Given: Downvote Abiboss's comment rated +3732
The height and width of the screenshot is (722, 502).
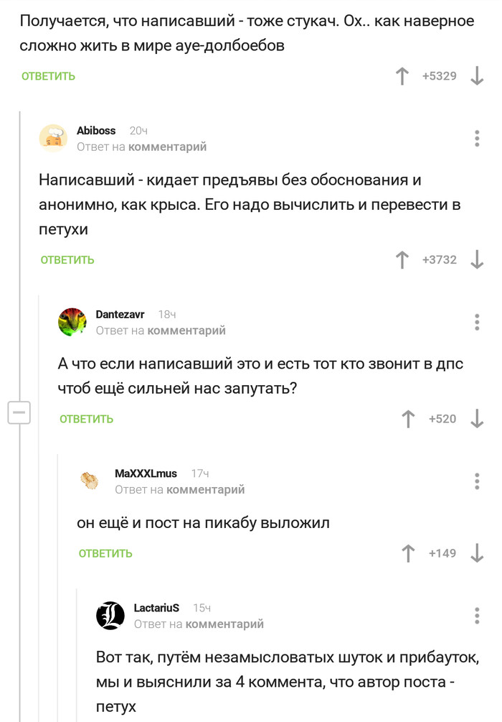Looking at the screenshot, I should pos(477,260).
